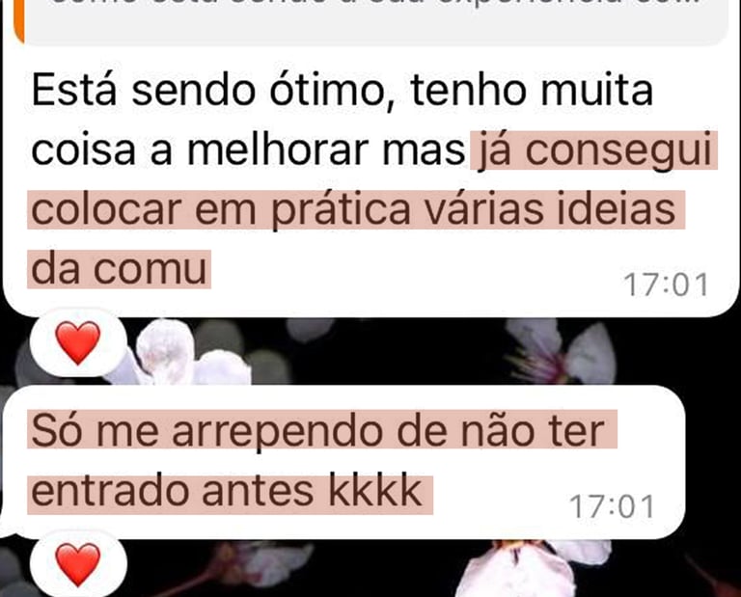
Task: Tap the orange bar of the quoted message
Action: (18, 20)
